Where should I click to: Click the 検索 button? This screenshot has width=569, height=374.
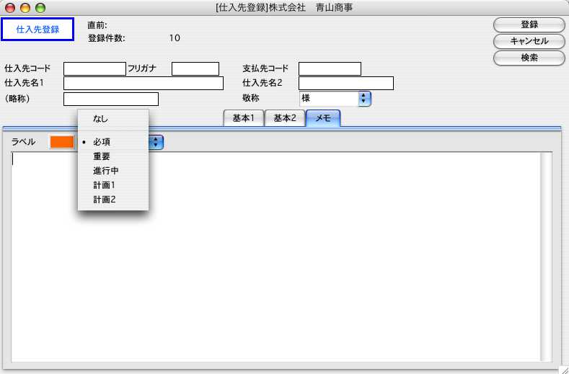click(529, 58)
